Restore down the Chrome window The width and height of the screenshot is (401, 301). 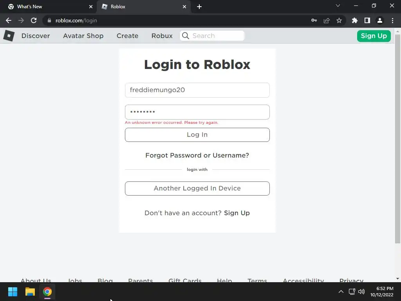[x=374, y=5]
